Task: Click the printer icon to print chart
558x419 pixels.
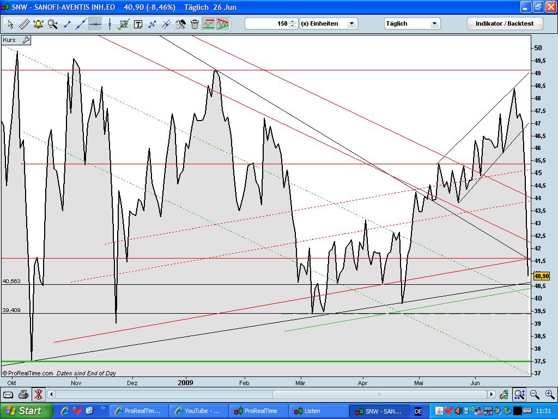Action: pyautogui.click(x=23, y=394)
